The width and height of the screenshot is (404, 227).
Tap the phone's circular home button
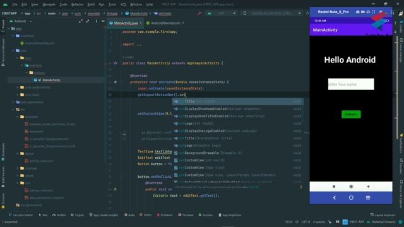(351, 187)
